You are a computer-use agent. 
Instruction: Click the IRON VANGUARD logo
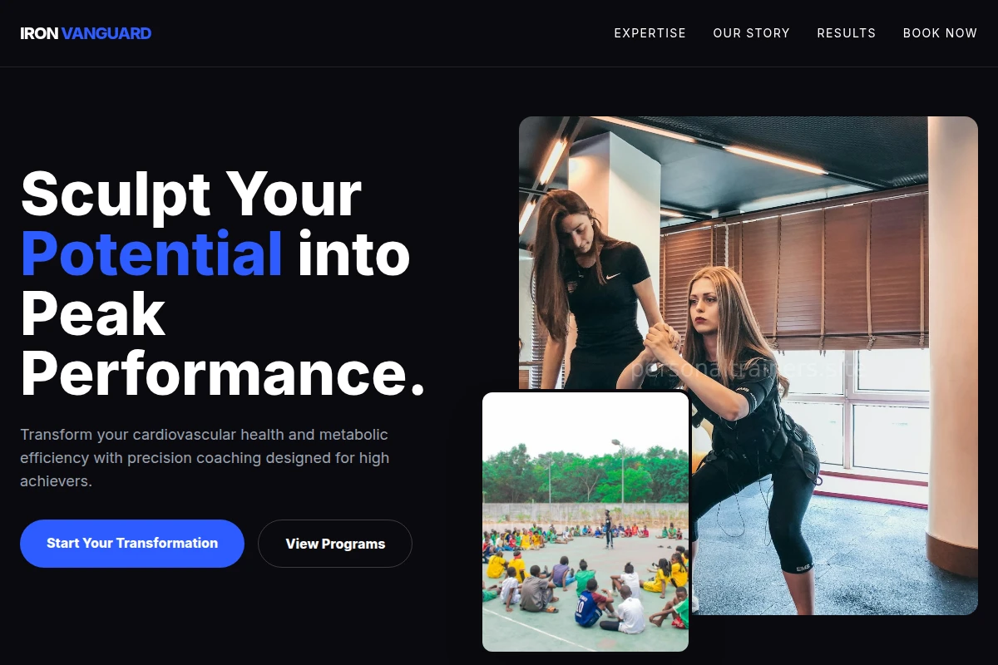tap(86, 33)
